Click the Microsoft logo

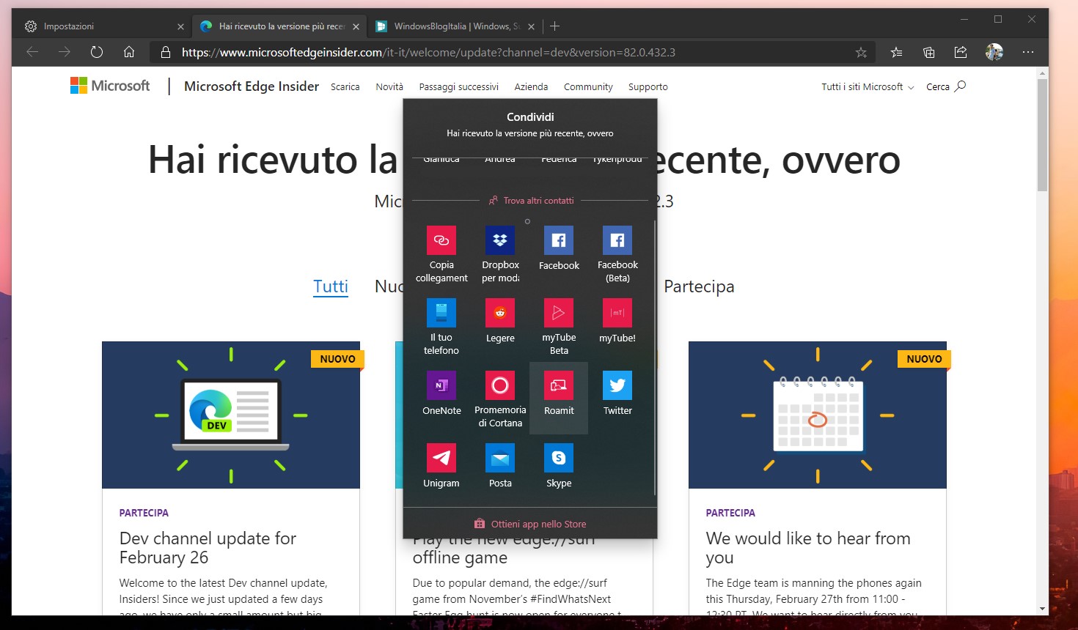[x=110, y=86]
